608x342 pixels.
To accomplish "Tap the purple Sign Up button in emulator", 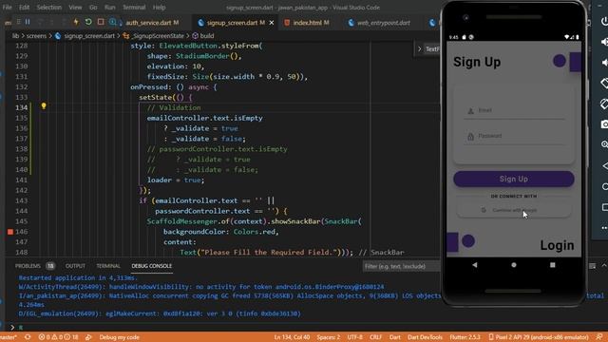I will click(514, 179).
